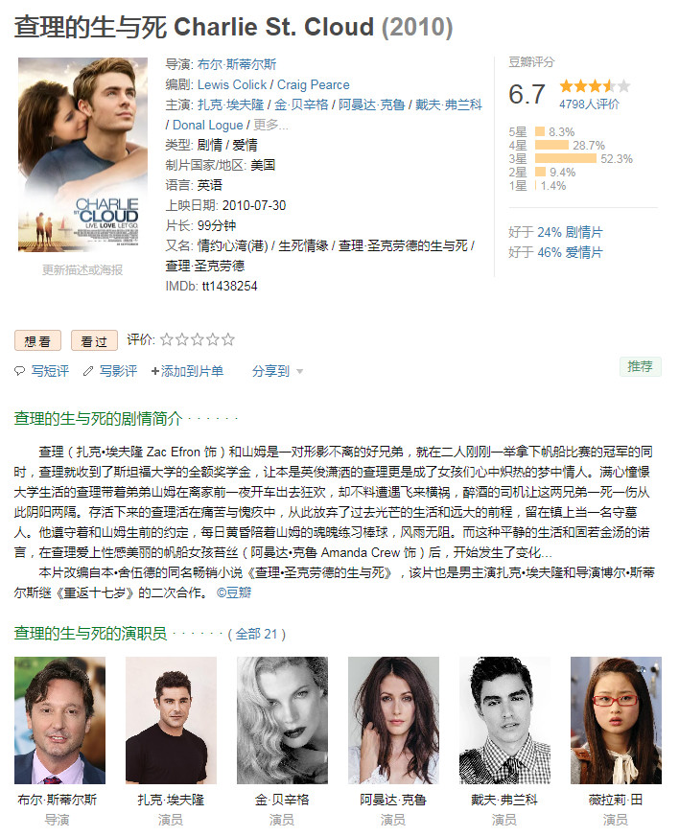Rate the movie with the first star
679x836 pixels.
click(167, 339)
